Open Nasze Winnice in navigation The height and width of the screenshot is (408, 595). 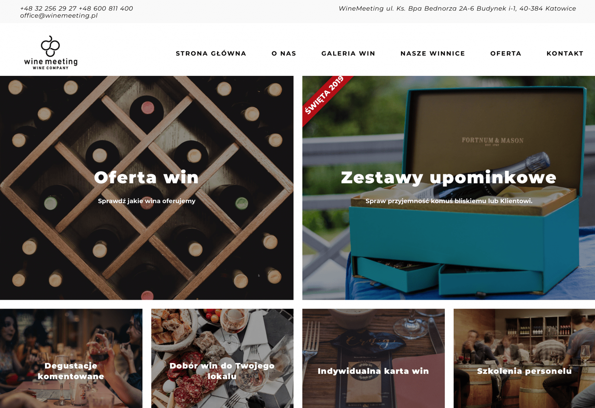(x=432, y=54)
